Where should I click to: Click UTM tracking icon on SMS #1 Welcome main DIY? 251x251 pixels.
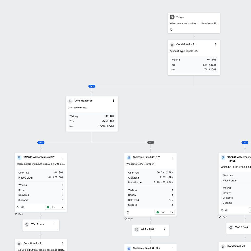18,207
